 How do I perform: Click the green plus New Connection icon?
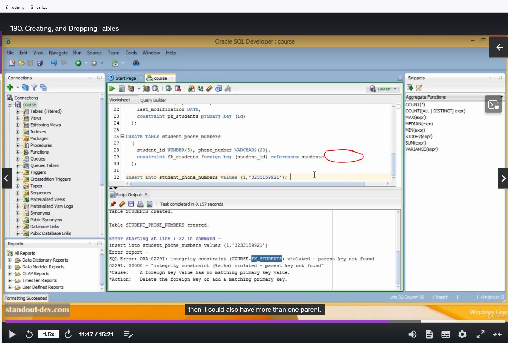click(10, 87)
